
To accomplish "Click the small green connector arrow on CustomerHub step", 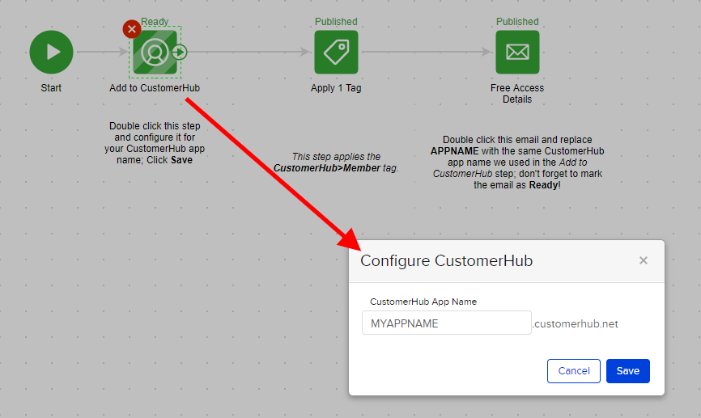I will click(x=180, y=53).
